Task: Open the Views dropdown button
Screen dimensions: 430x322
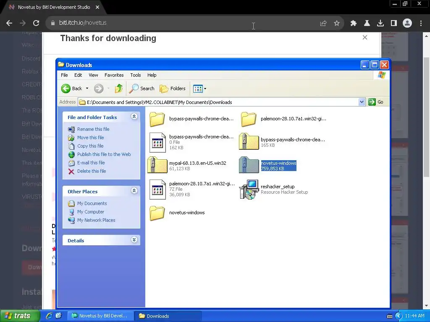Action: [x=199, y=88]
